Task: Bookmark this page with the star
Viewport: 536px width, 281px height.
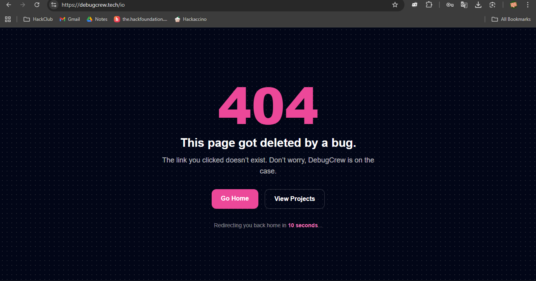Action: (x=395, y=5)
